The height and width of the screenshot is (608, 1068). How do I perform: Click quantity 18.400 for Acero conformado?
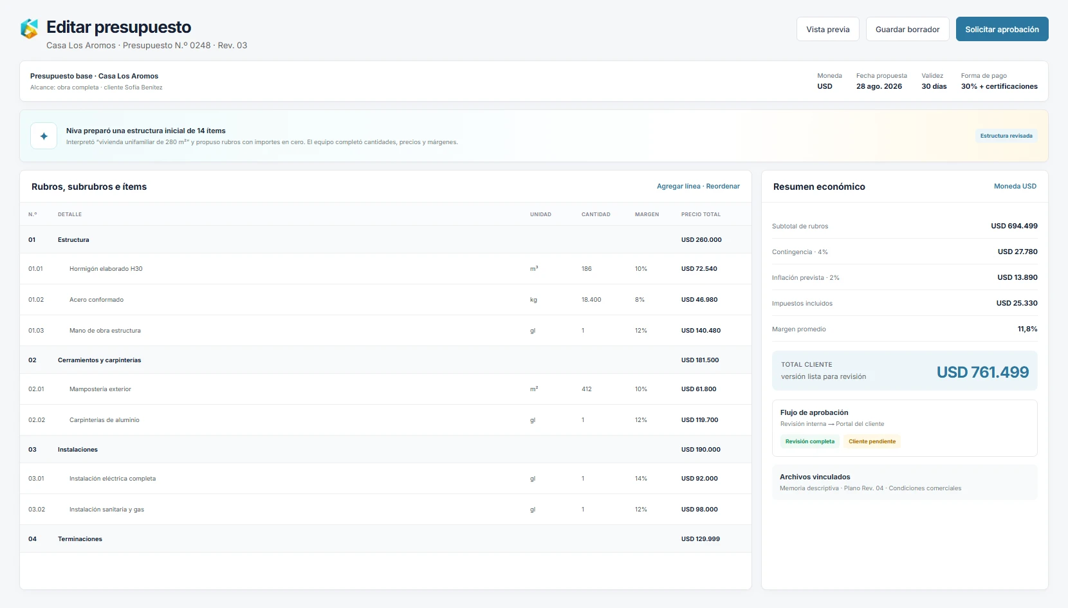[591, 300]
